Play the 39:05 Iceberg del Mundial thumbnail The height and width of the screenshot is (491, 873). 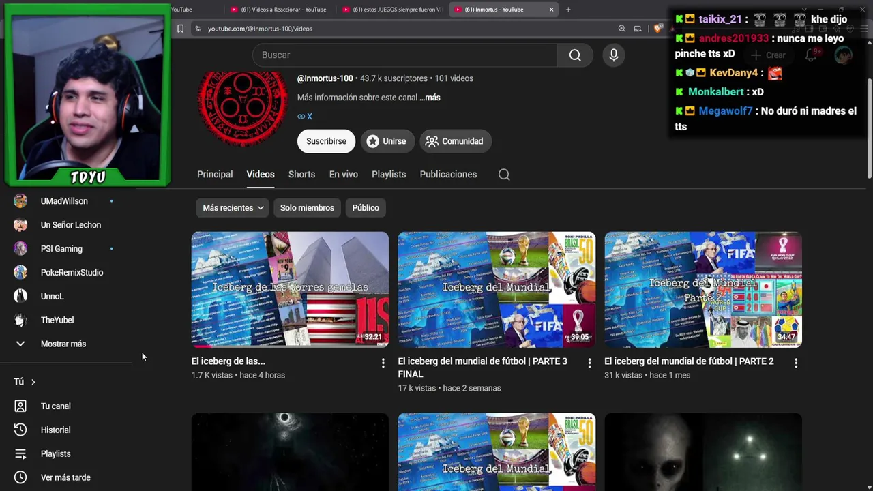497,290
